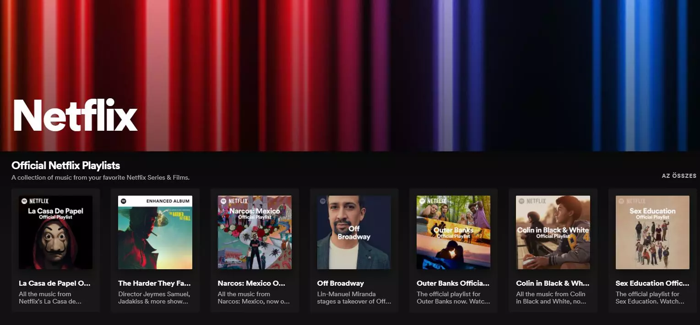Screen dimensions: 700x325
Task: Click 'The official playlist for Outer Banks' description
Action: tap(453, 298)
